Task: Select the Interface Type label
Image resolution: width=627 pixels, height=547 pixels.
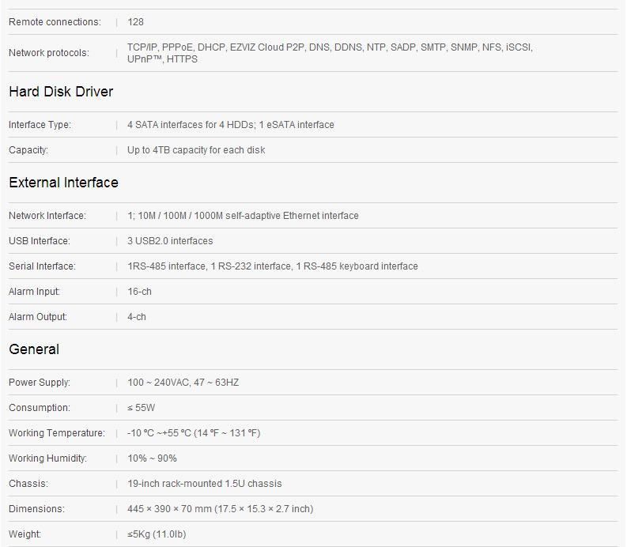Action: coord(40,125)
